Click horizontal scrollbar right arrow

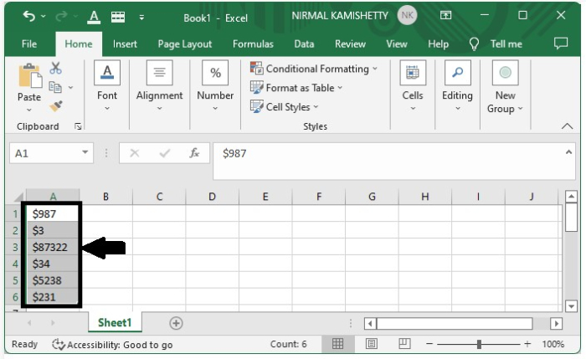556,323
